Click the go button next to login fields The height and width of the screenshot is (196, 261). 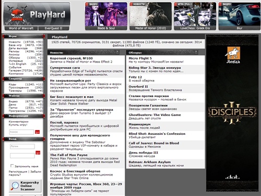pos(38,153)
